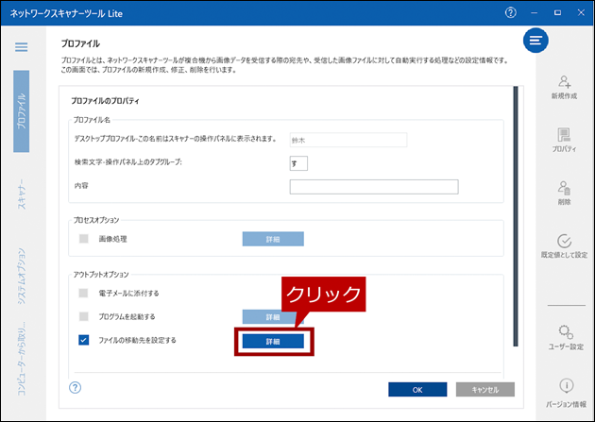Click the help icon at dialog bottom left
Image resolution: width=595 pixels, height=422 pixels.
click(x=76, y=387)
